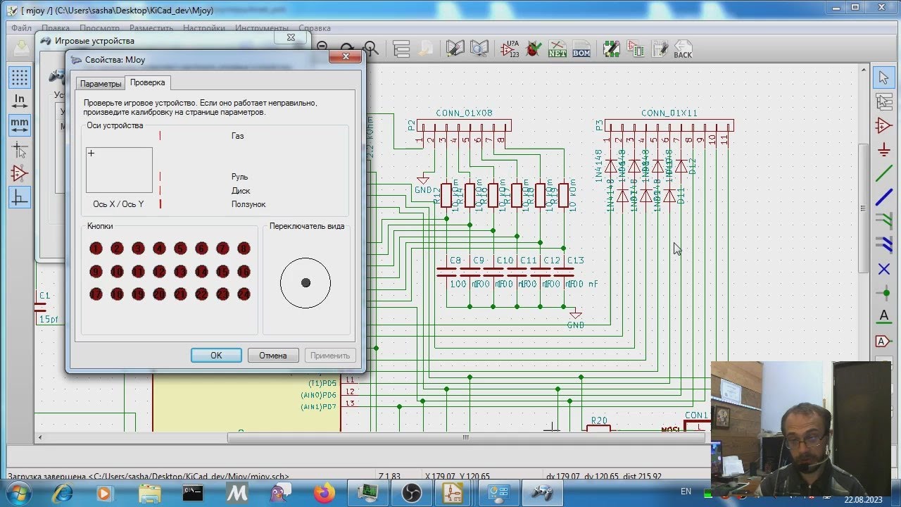Screen dimensions: 901x507
Task: Open hierarchy navigator in KiCad toolbar
Action: point(401,49)
